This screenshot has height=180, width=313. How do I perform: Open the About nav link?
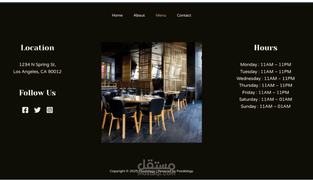pyautogui.click(x=139, y=15)
